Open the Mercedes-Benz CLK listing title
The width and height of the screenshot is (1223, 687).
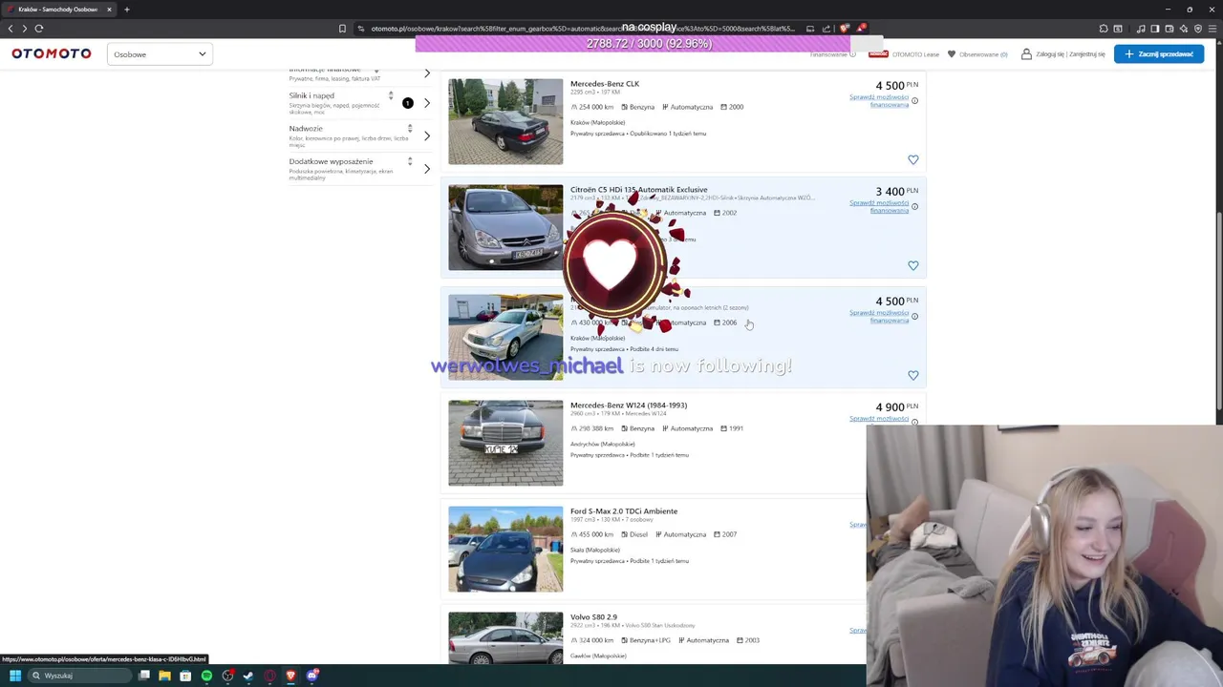coord(605,84)
